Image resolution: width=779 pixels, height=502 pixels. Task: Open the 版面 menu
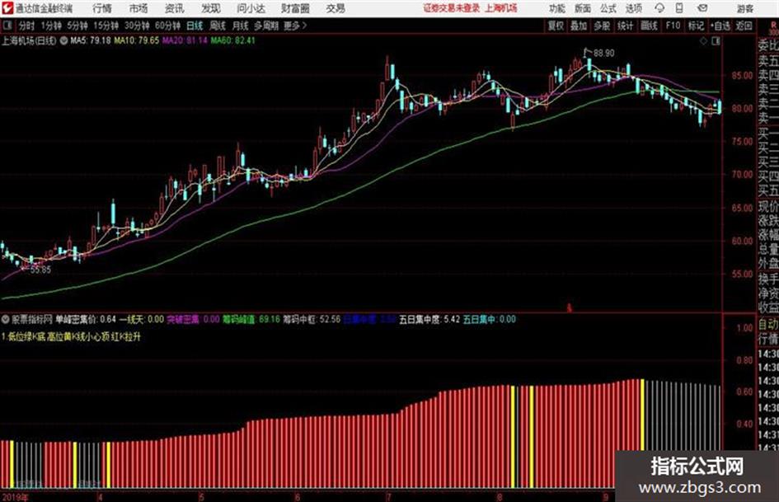tap(583, 8)
